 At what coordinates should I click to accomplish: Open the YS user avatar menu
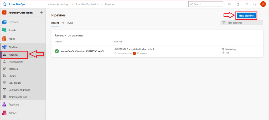[263, 4]
